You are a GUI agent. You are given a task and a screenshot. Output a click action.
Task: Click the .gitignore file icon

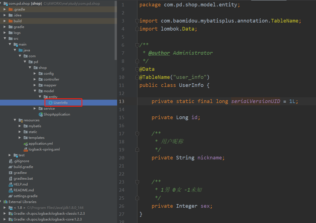click(11, 161)
